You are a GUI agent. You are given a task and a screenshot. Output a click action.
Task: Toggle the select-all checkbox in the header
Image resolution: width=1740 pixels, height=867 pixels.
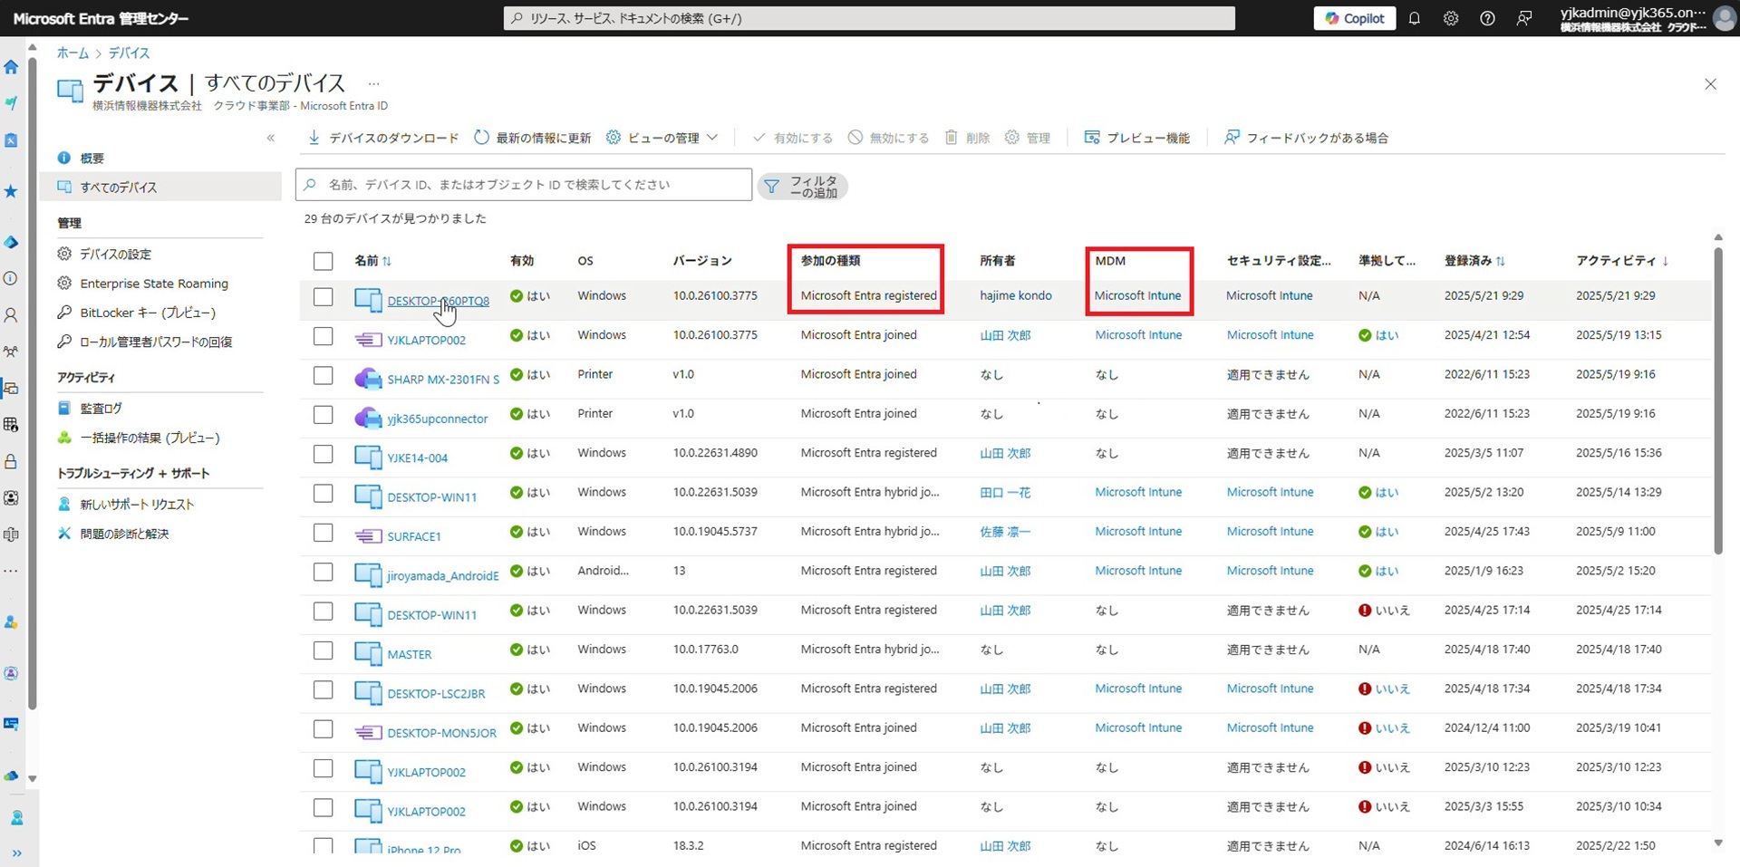324,261
